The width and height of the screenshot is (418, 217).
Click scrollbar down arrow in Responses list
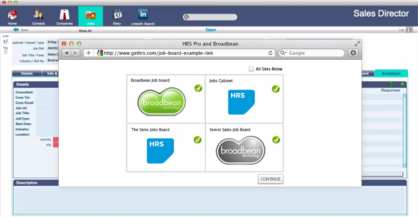pos(404,165)
